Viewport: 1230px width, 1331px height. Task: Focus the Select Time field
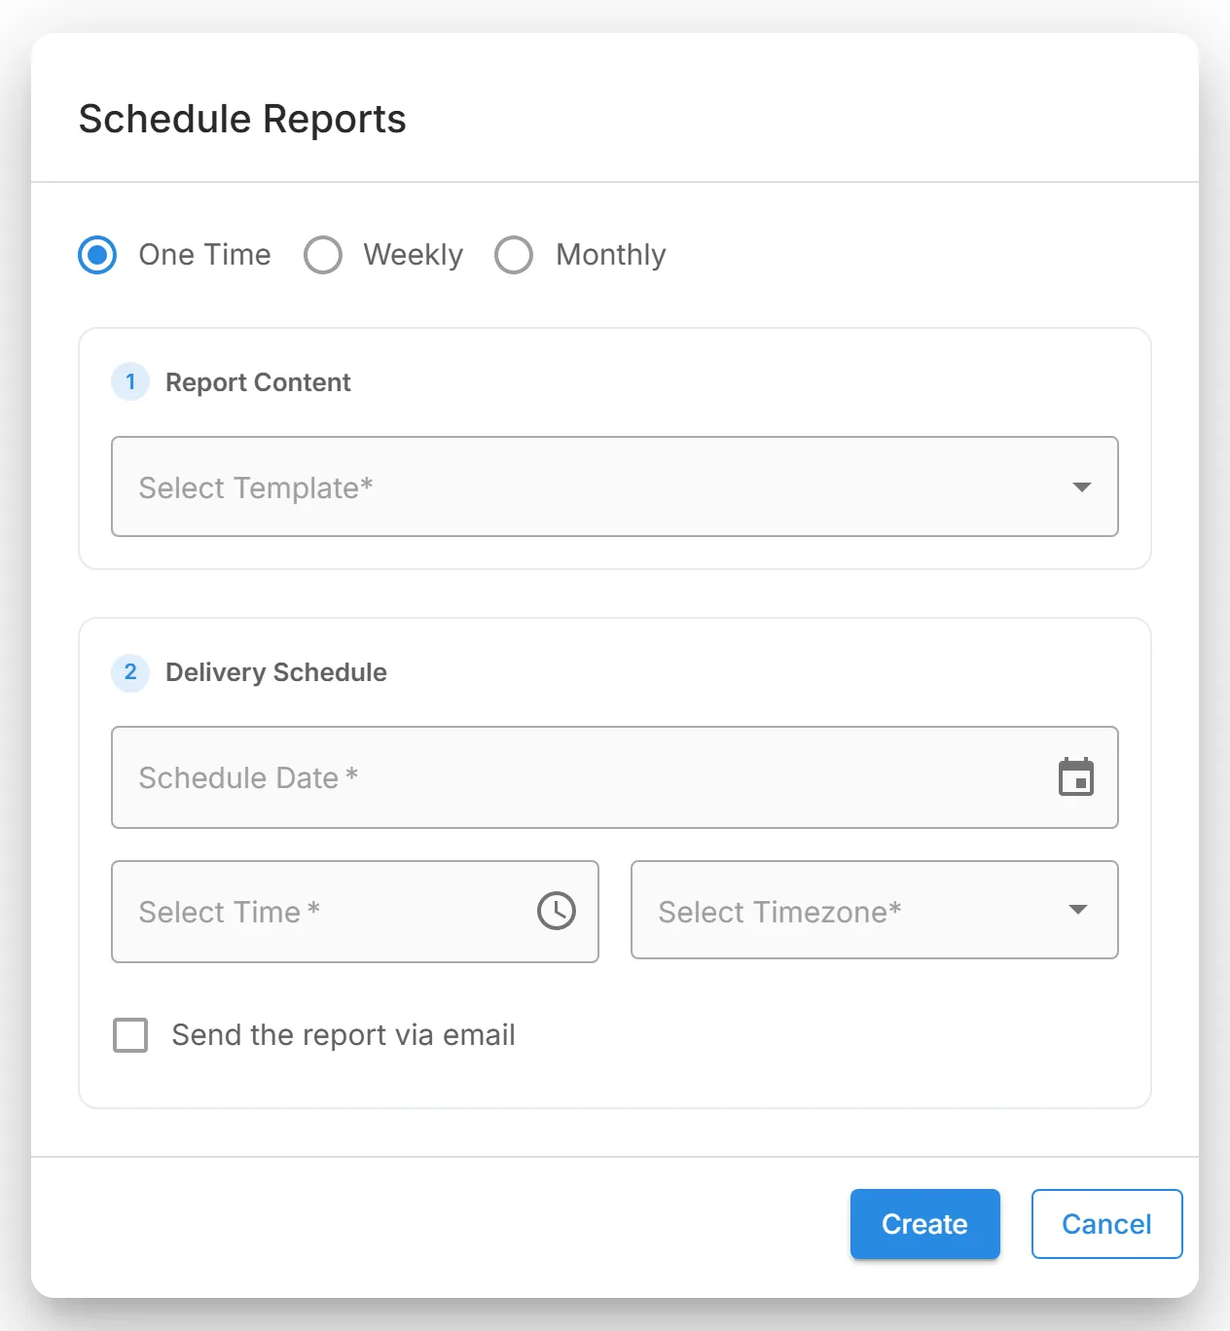tap(355, 912)
